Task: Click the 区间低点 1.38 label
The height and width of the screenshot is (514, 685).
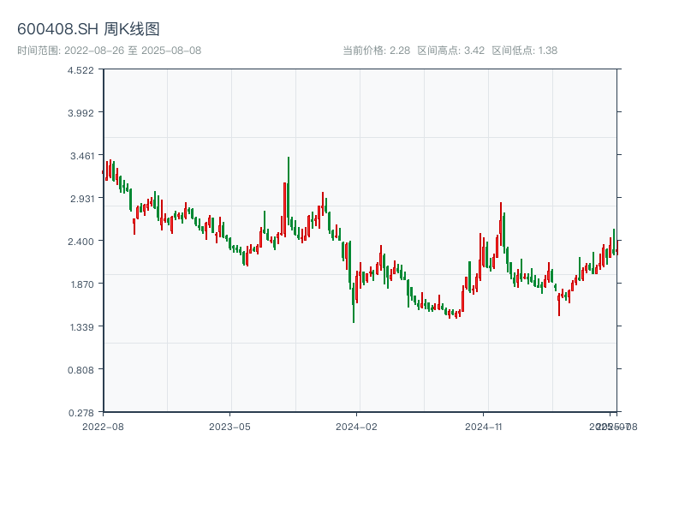Action: point(525,51)
